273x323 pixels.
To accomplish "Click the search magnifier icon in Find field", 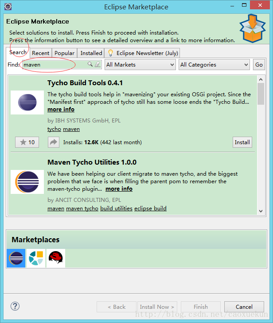I will 90,64.
